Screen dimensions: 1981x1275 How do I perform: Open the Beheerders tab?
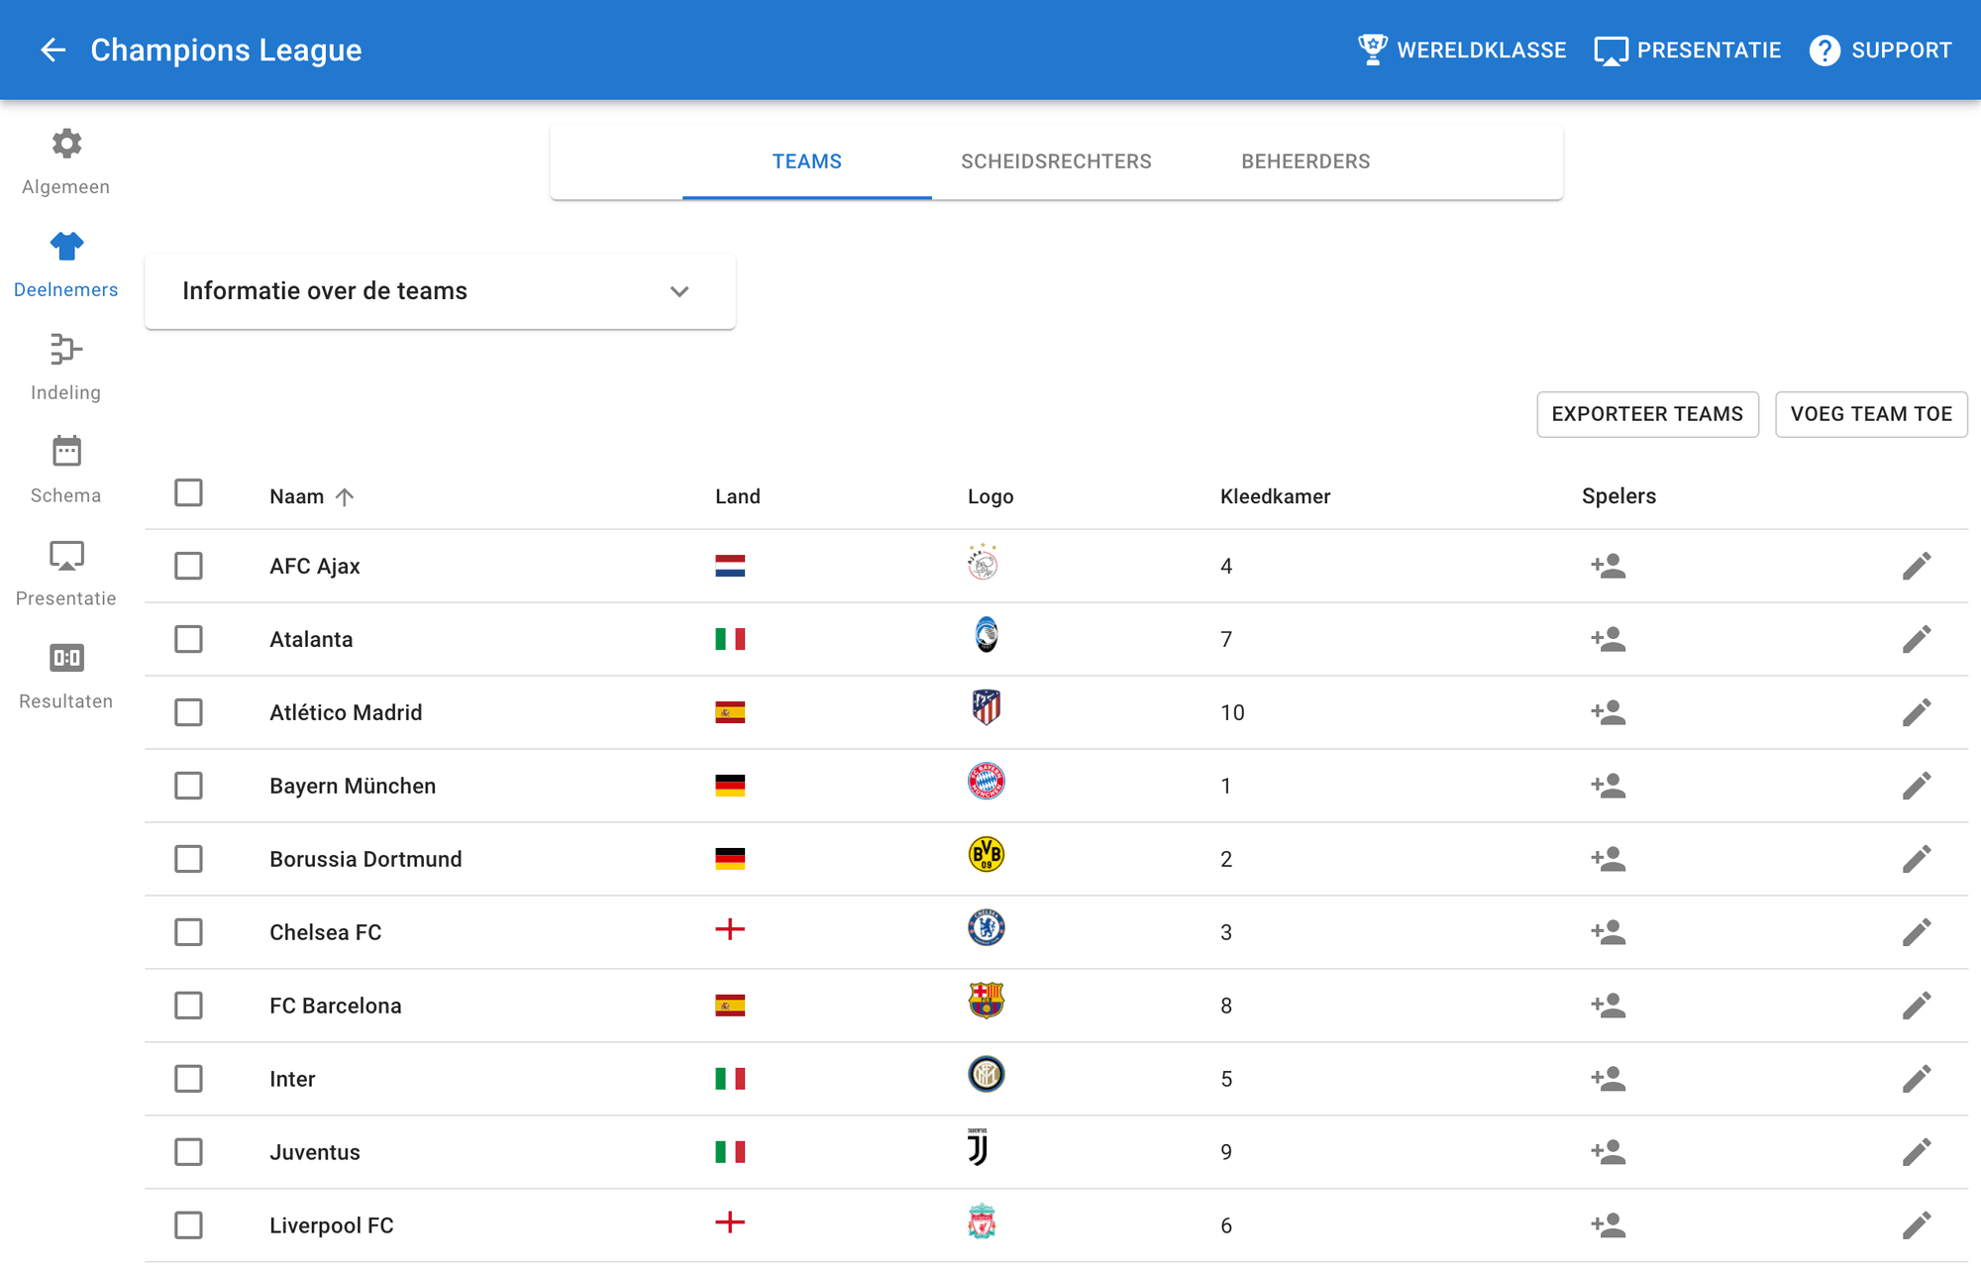click(x=1305, y=160)
